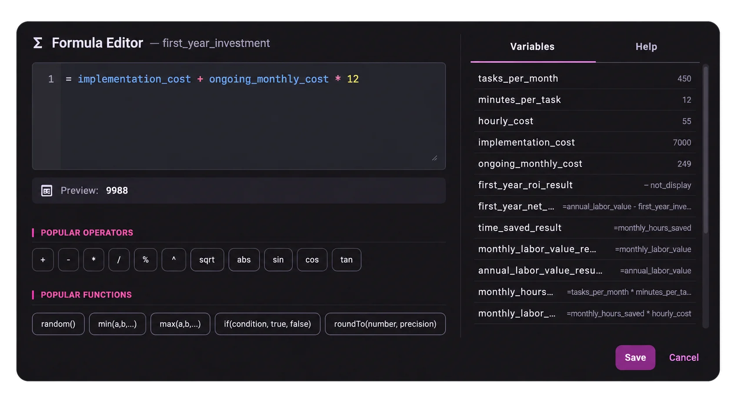Open the Help tab
This screenshot has height=403, width=738.
pos(646,47)
